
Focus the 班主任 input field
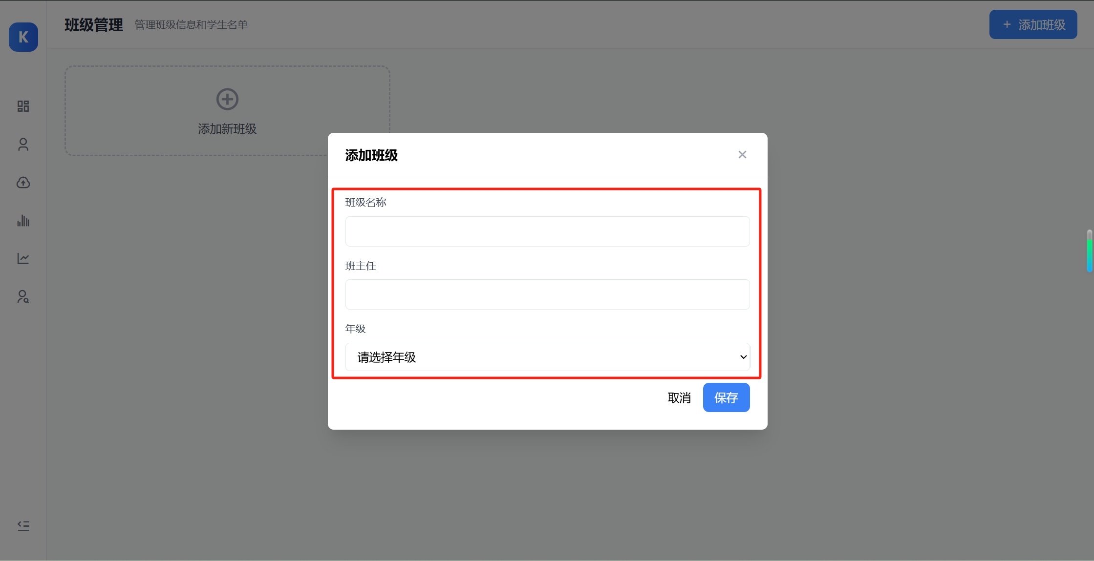(547, 294)
